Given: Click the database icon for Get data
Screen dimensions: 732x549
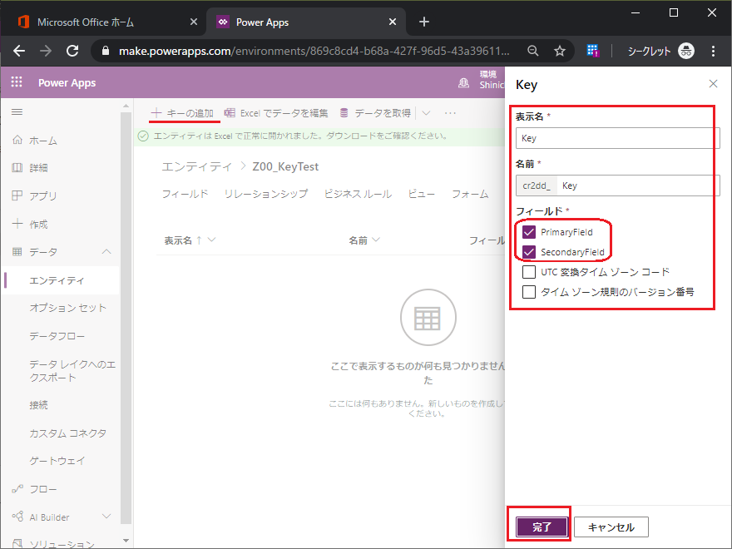Looking at the screenshot, I should 344,113.
